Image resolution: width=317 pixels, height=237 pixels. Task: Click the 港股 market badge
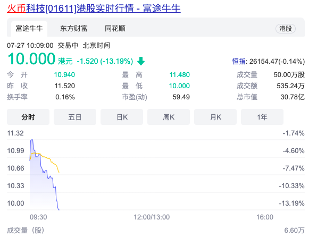(286, 29)
